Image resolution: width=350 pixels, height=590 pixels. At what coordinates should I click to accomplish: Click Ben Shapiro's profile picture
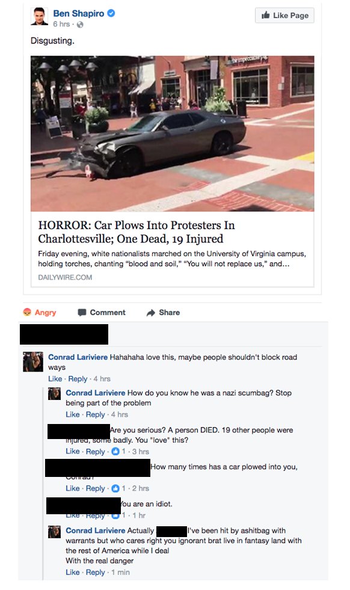39,16
